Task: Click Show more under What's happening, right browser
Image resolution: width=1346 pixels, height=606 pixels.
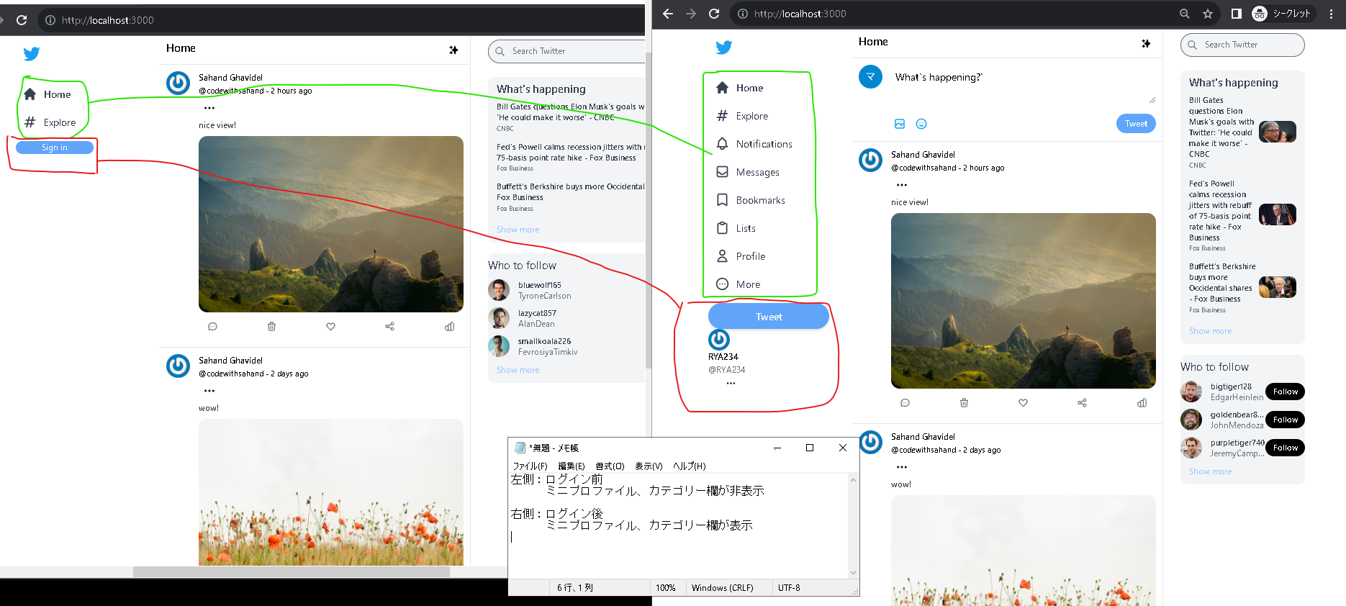Action: pos(1210,331)
